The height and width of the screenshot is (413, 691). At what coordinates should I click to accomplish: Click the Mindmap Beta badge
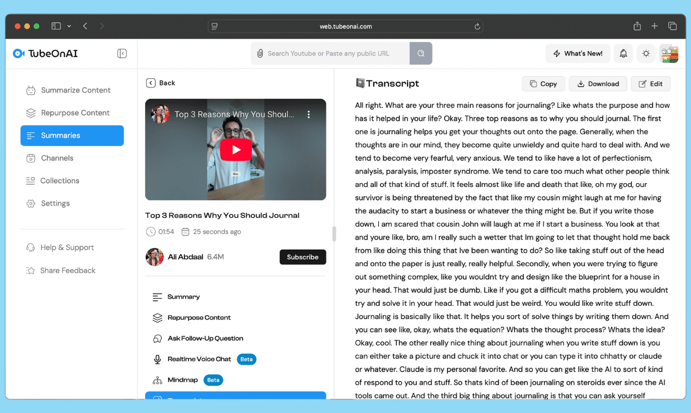[213, 380]
